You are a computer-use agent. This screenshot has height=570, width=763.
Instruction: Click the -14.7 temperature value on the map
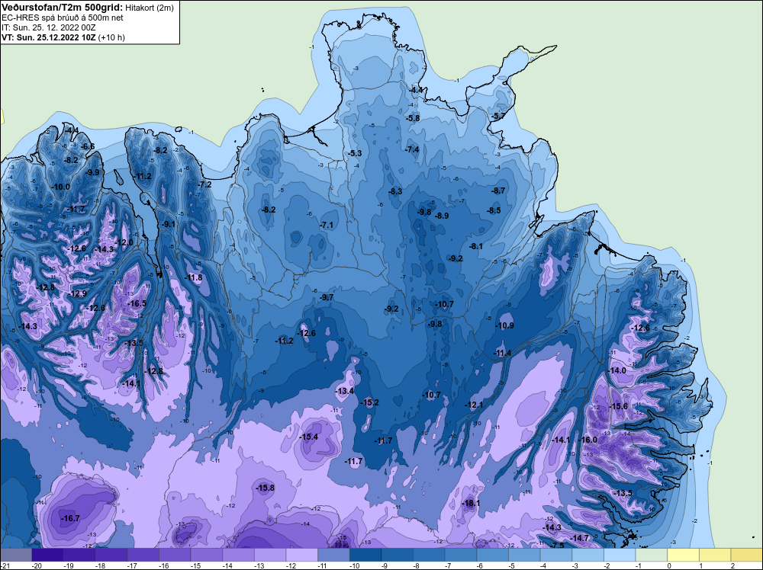(580, 538)
